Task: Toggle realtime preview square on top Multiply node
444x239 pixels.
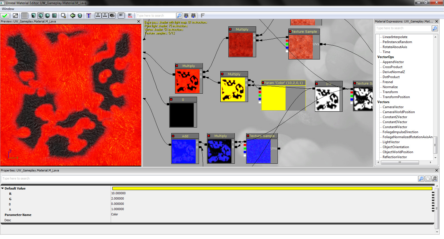Action: pyautogui.click(x=230, y=29)
